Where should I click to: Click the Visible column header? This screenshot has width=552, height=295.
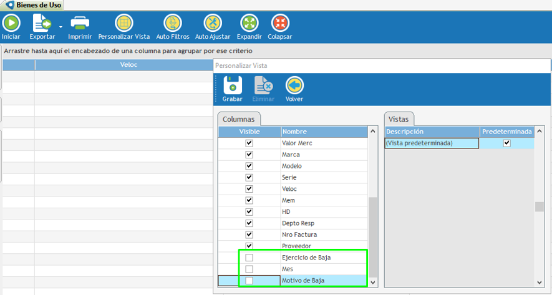[x=249, y=132]
